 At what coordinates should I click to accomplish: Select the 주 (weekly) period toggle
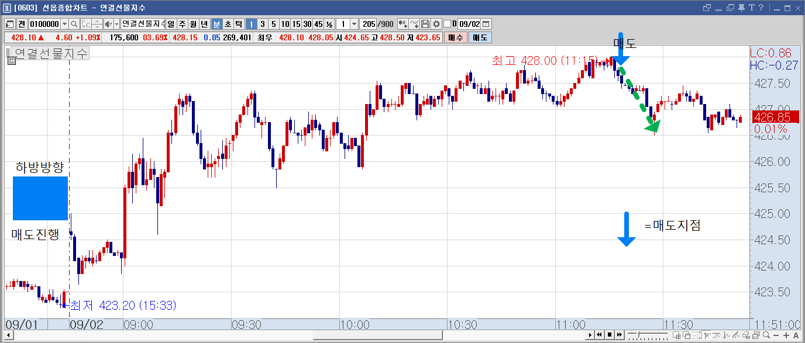pos(182,24)
